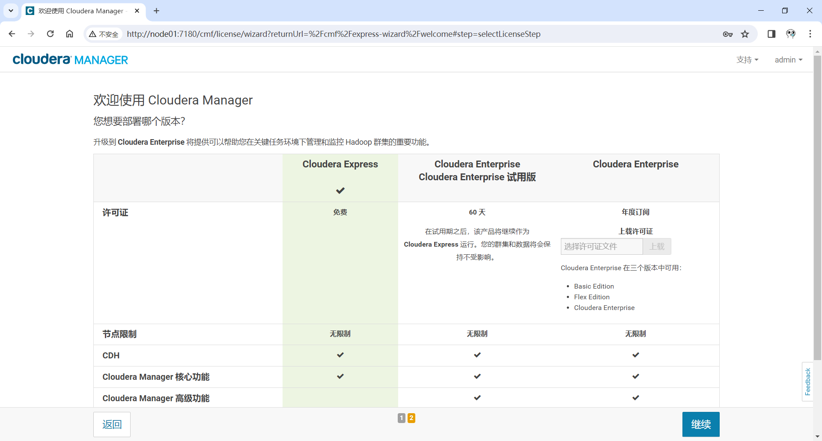The width and height of the screenshot is (822, 441).
Task: Click the 许可证 row label
Action: point(115,213)
